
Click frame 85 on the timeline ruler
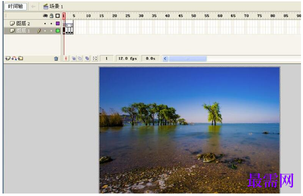pyautogui.click(x=286, y=16)
